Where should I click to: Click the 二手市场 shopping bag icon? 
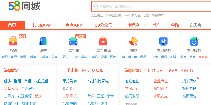click(103, 41)
